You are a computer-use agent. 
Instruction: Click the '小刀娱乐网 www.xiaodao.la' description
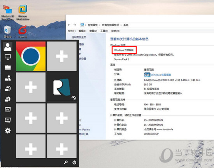click(158, 129)
